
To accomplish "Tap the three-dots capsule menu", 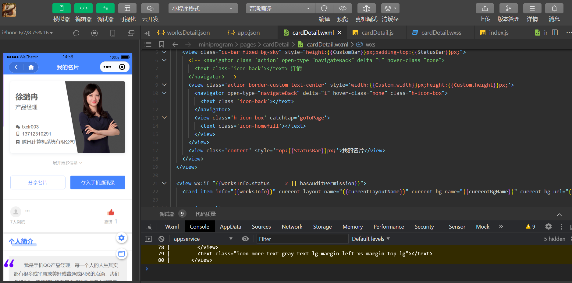I will pyautogui.click(x=107, y=67).
